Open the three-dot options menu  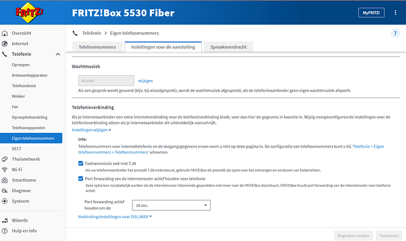click(395, 12)
